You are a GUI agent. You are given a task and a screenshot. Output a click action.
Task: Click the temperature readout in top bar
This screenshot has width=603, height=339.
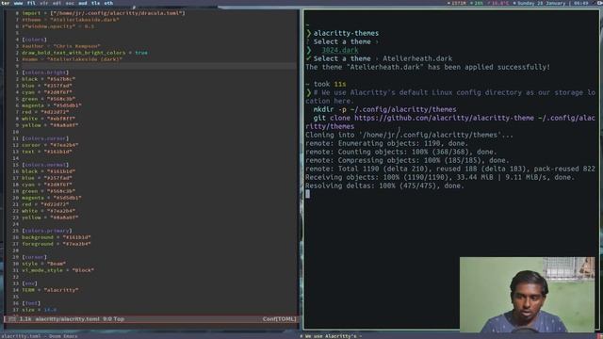[x=498, y=3]
